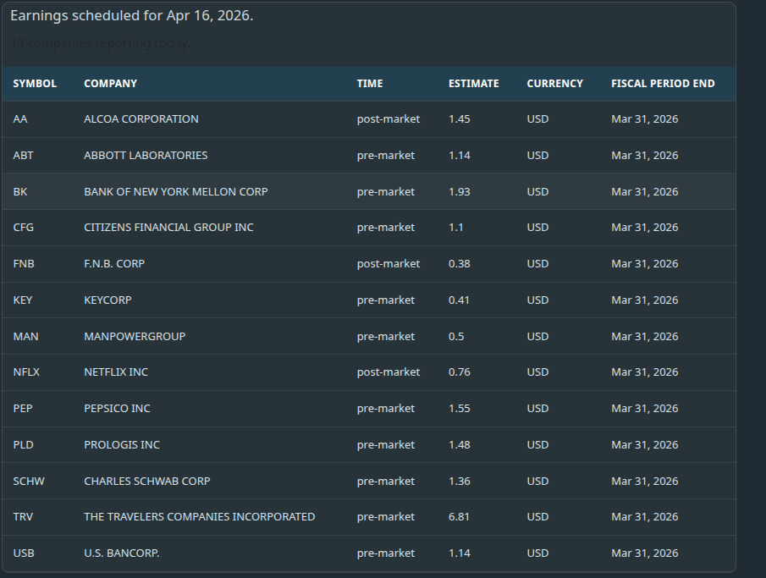The image size is (766, 578).
Task: Click THE TRAVELERS COMPANIES INCORPORATED name
Action: tap(199, 517)
